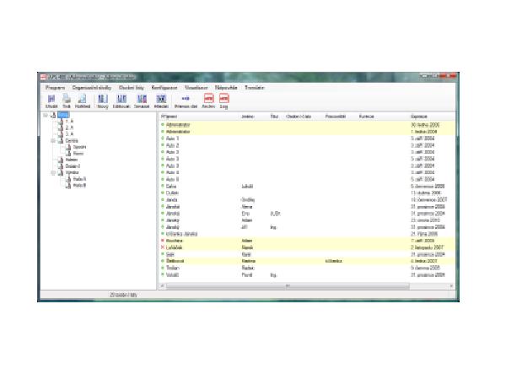Select the Auto 1 row in list
506x380 pixels.
172,138
